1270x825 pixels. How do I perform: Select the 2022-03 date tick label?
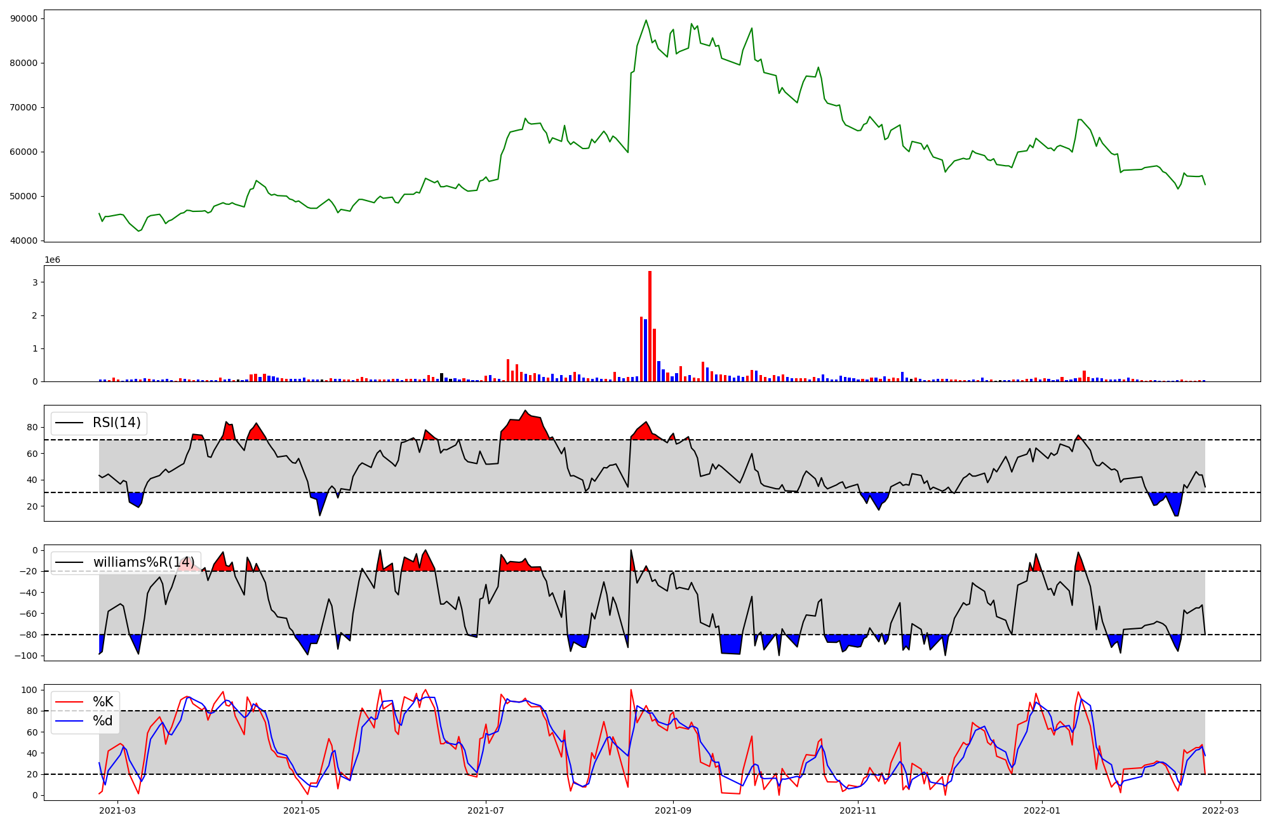click(1220, 810)
